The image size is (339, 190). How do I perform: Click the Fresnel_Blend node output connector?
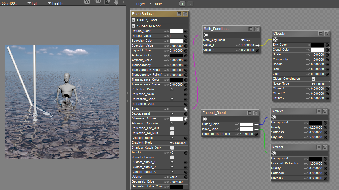point(205,119)
